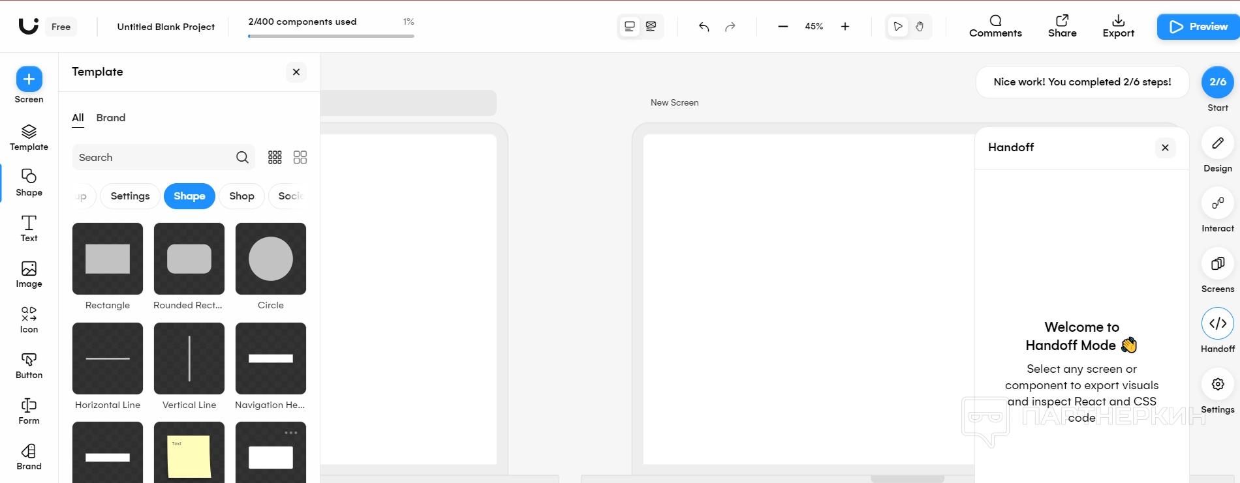Open the Shape tool in left sidebar
This screenshot has height=483, width=1240.
(x=29, y=183)
